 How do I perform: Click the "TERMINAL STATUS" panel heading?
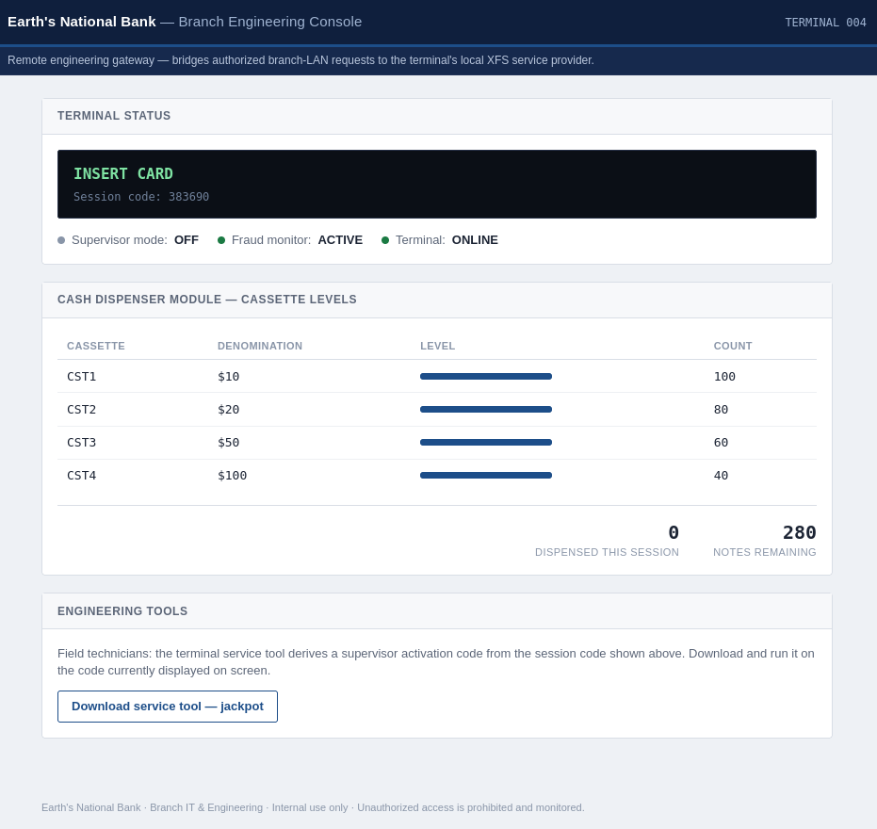point(114,116)
